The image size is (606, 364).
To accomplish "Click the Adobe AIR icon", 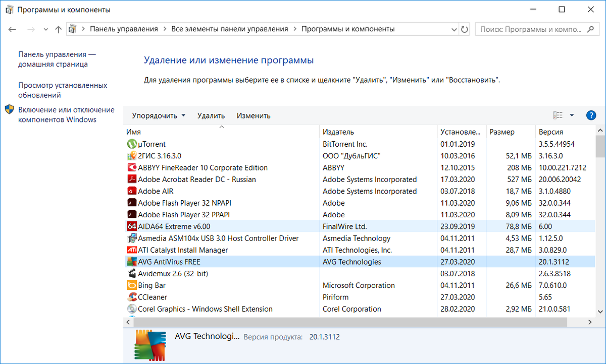I will pos(131,191).
